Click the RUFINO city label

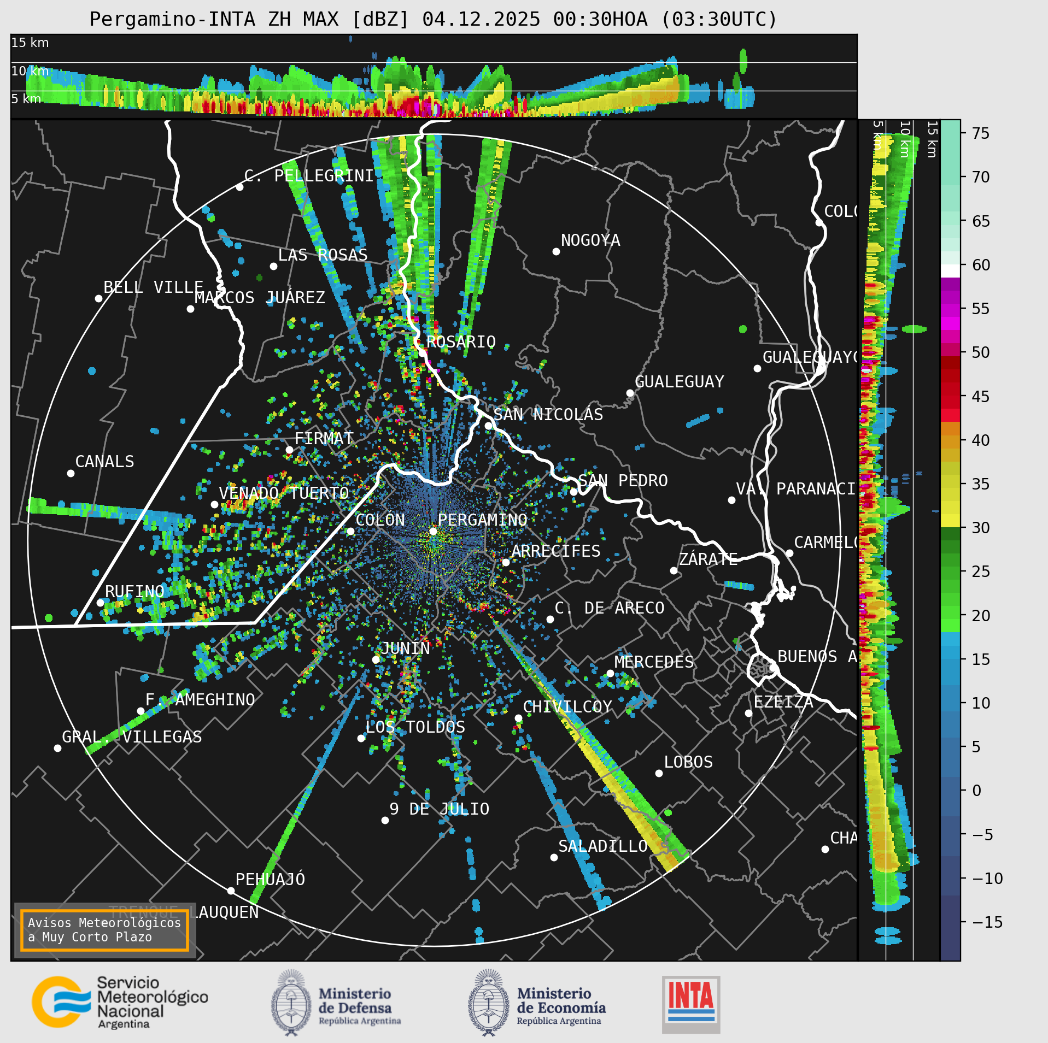[134, 592]
